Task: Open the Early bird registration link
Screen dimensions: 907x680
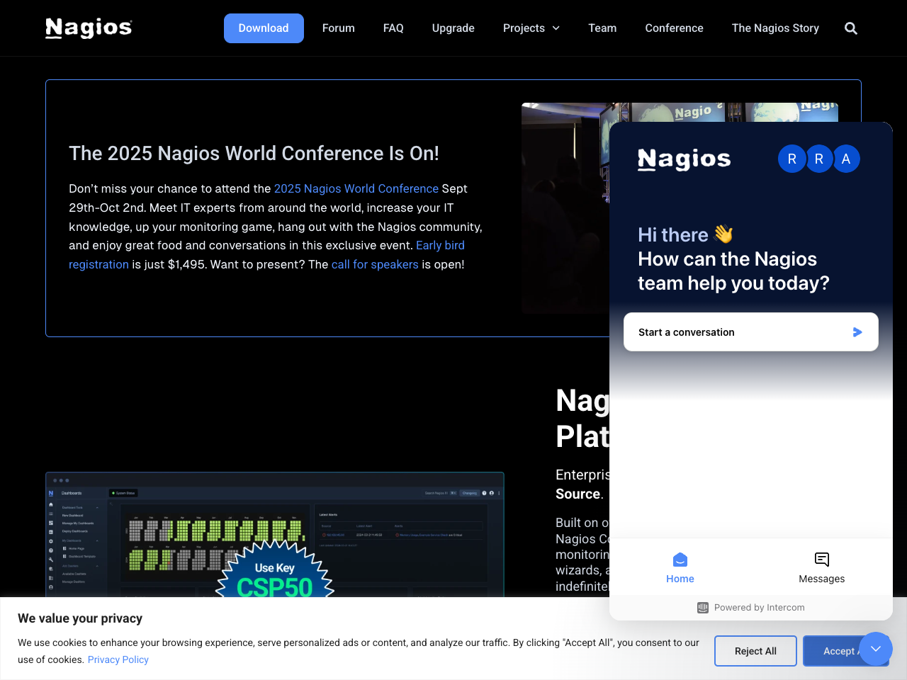Action: [440, 245]
